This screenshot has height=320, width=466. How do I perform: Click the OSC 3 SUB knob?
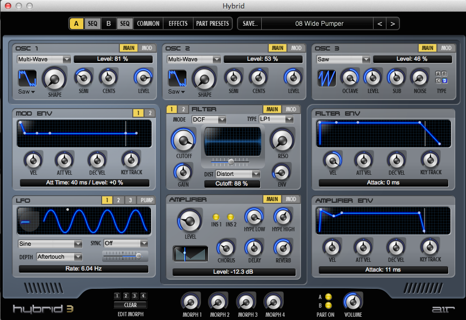click(397, 78)
